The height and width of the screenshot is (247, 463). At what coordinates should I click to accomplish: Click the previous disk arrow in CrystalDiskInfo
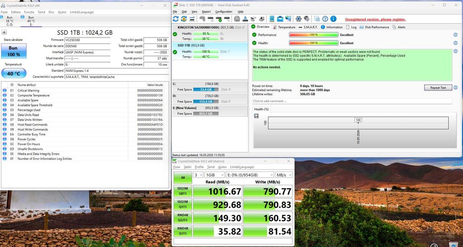coord(4,32)
